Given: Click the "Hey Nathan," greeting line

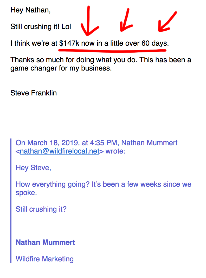Looking at the screenshot, I should click(31, 10).
